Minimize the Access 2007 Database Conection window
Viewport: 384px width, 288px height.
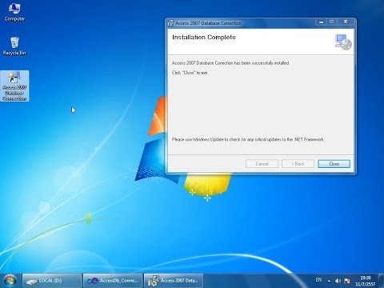[x=322, y=22]
